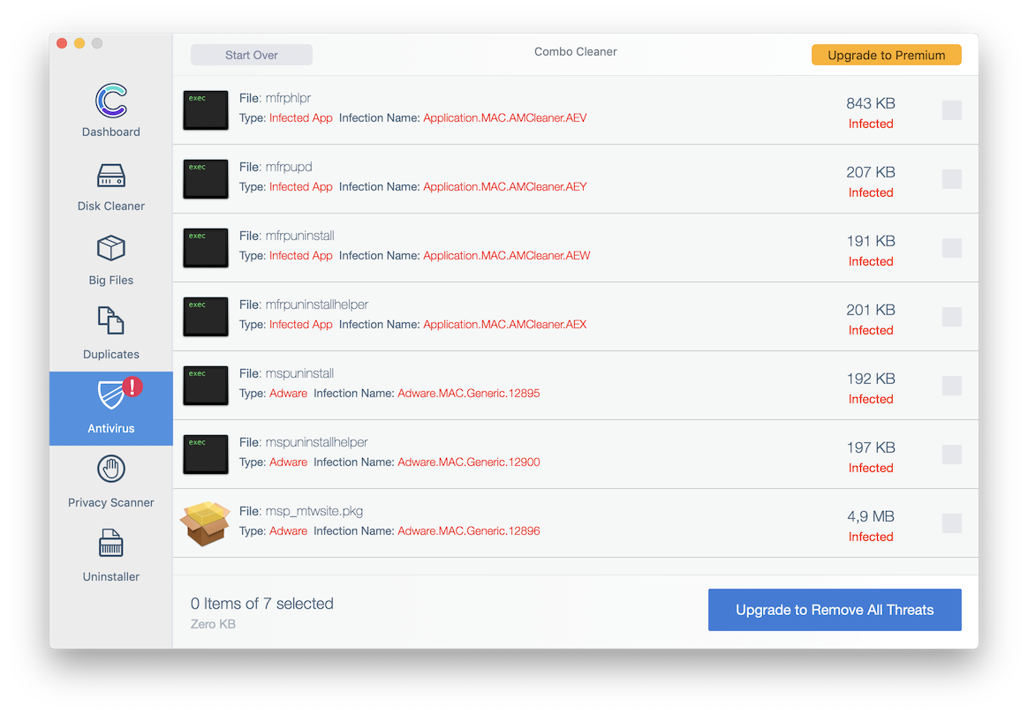Click the Infected status for mspuninstallhelper

click(870, 468)
